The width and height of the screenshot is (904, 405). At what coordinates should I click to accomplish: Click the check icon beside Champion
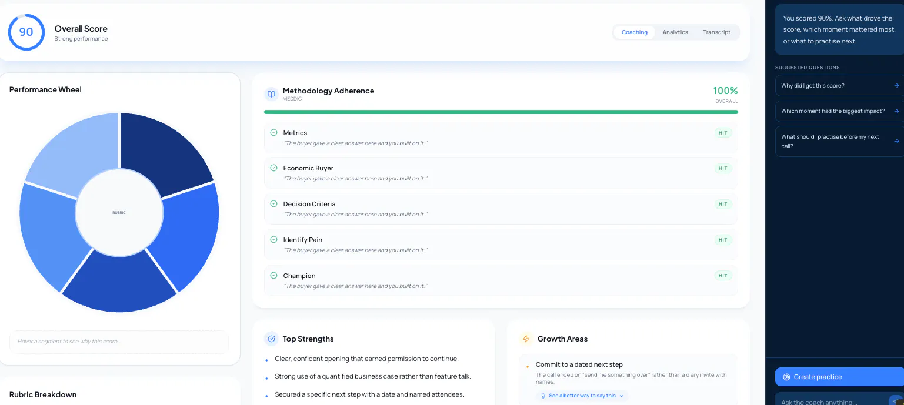pyautogui.click(x=273, y=276)
